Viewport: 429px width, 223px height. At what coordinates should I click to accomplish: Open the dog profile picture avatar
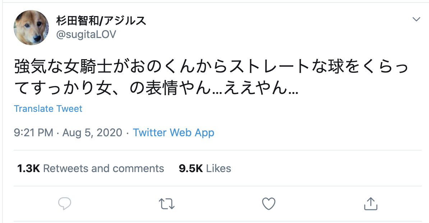[31, 28]
